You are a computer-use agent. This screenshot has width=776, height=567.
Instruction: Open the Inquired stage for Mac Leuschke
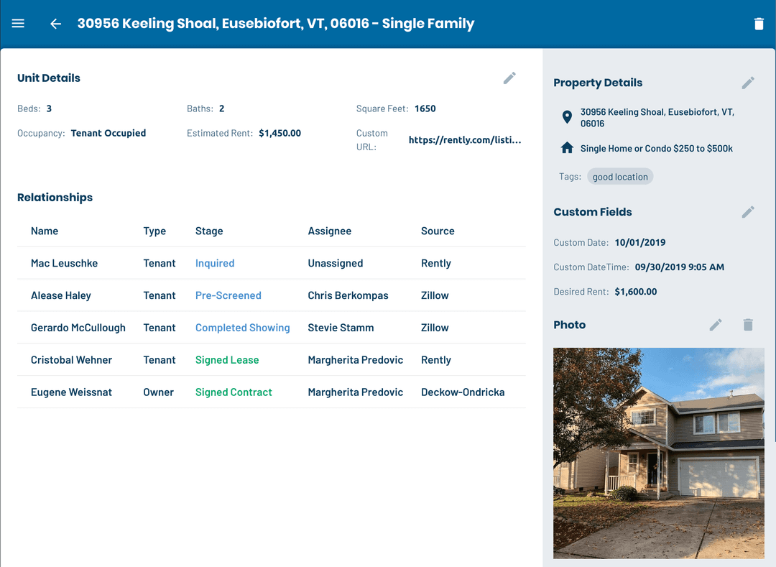[x=215, y=263]
